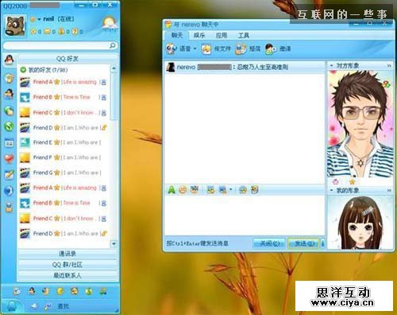Click the chat message input area

click(x=245, y=215)
